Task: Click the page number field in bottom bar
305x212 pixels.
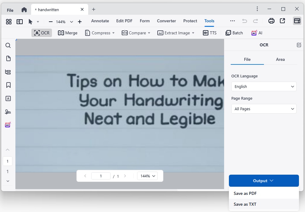Action: (101, 176)
